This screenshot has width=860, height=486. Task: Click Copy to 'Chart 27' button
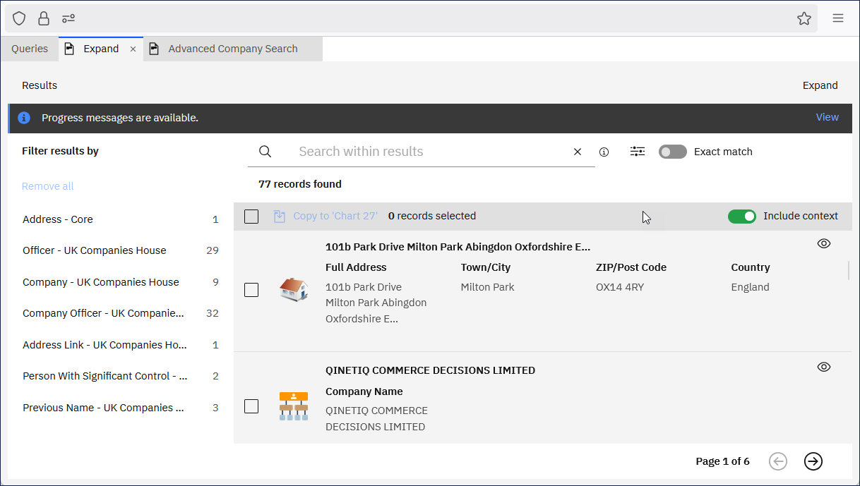(326, 216)
